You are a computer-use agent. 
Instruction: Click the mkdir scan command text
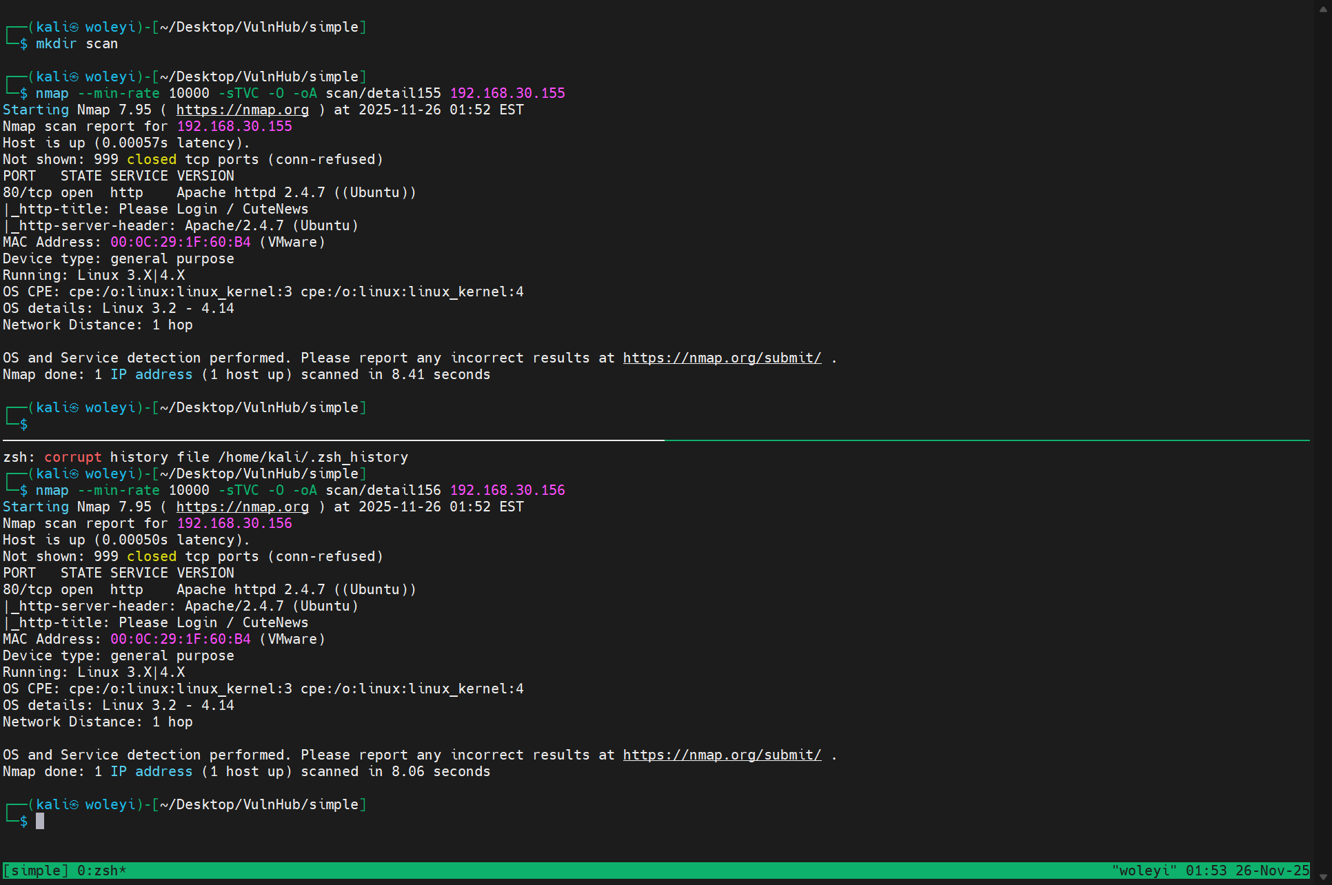point(77,43)
